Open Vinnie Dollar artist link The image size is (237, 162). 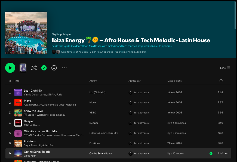pyautogui.click(x=31, y=95)
